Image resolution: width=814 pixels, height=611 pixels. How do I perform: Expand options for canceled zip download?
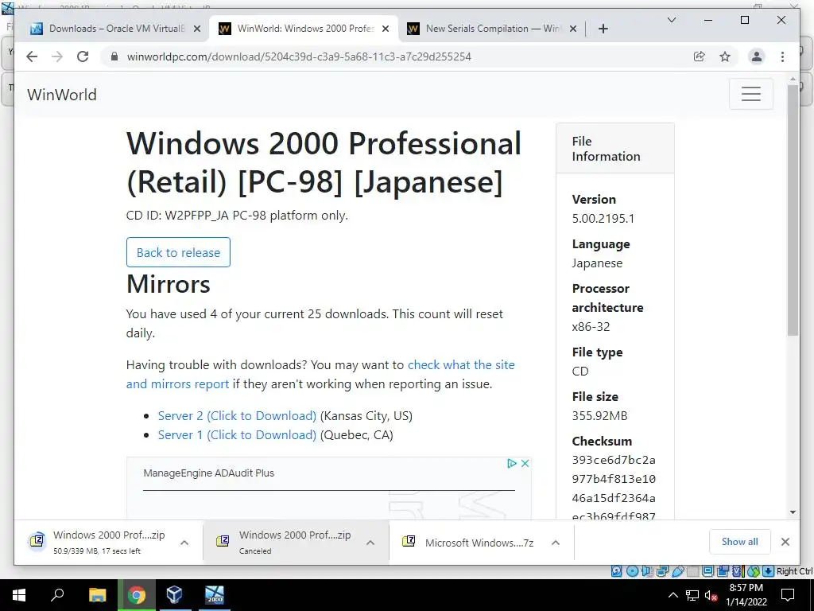coord(370,543)
